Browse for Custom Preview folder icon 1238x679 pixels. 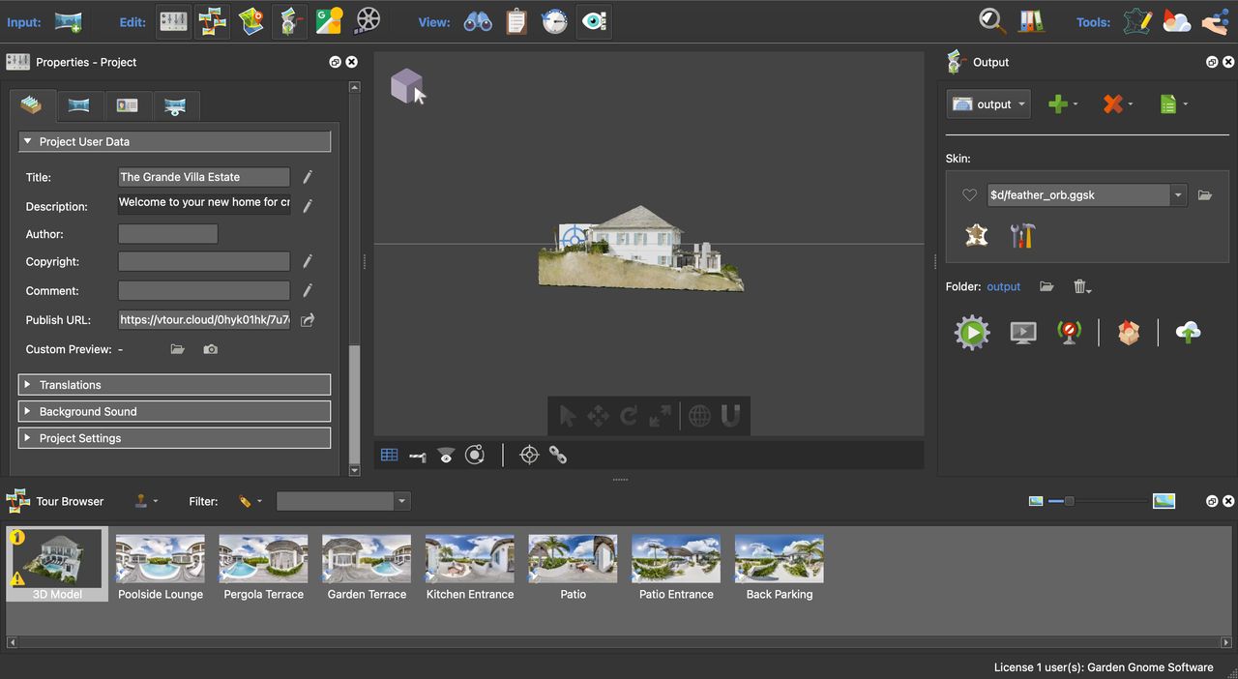coord(177,349)
